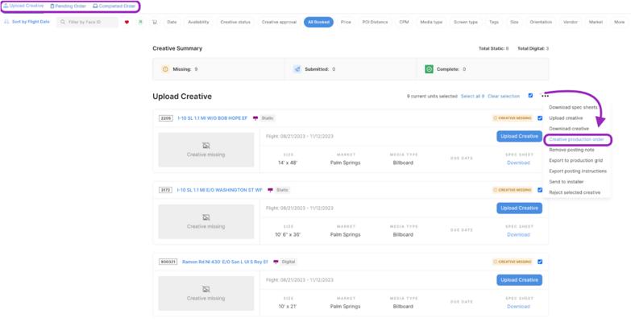Click Creative missing placeholder for unit 3173
The image size is (631, 322).
(x=206, y=222)
